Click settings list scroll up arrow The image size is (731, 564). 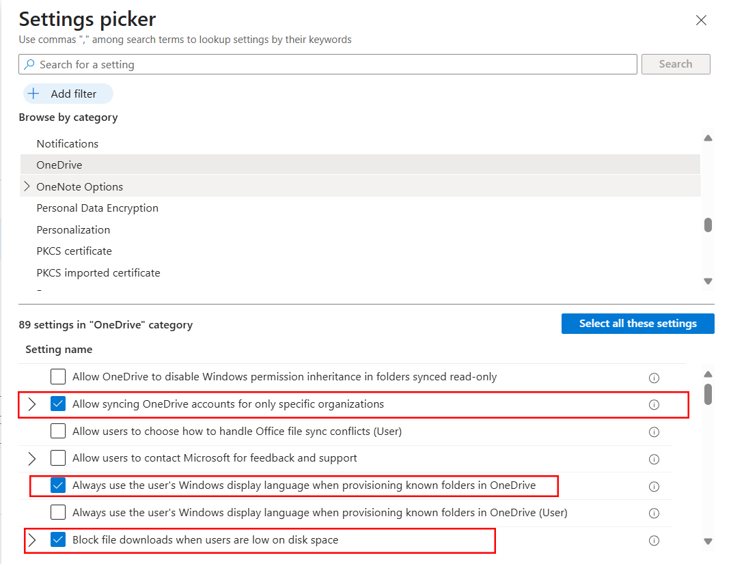pyautogui.click(x=708, y=373)
